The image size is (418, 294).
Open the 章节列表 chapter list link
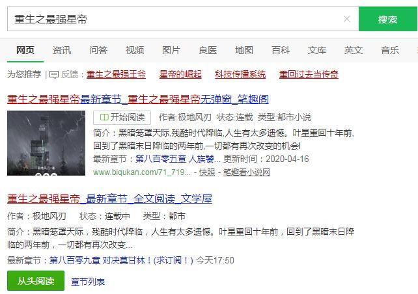(x=88, y=282)
